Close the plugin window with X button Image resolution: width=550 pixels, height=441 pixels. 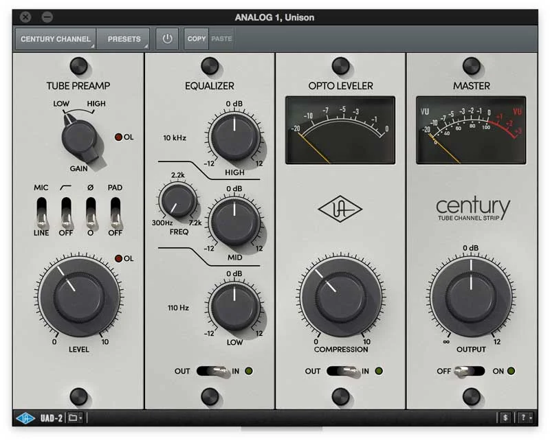coord(25,16)
